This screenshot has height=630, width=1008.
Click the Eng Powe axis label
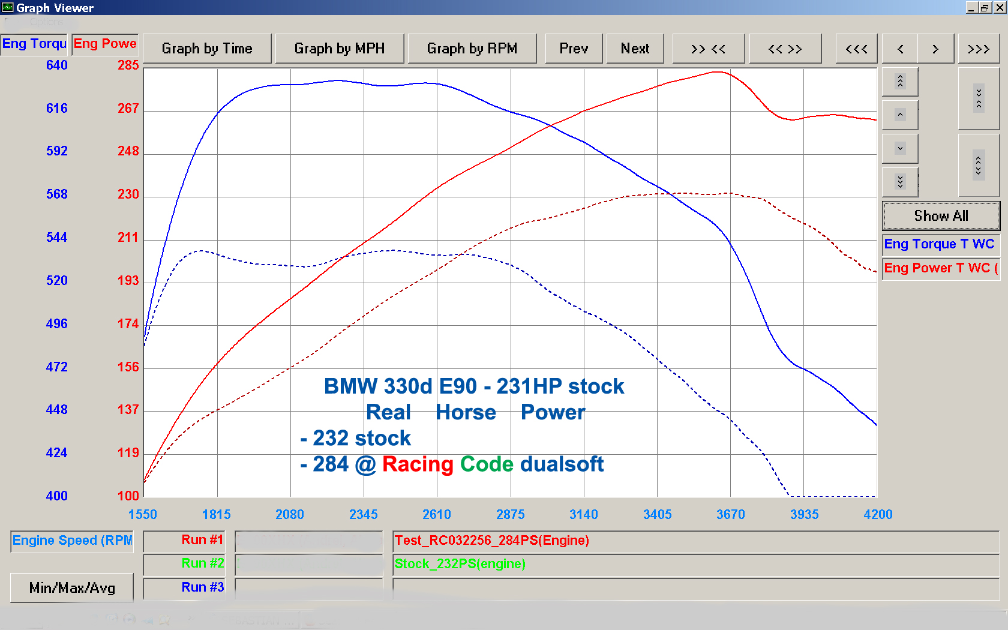click(x=105, y=44)
